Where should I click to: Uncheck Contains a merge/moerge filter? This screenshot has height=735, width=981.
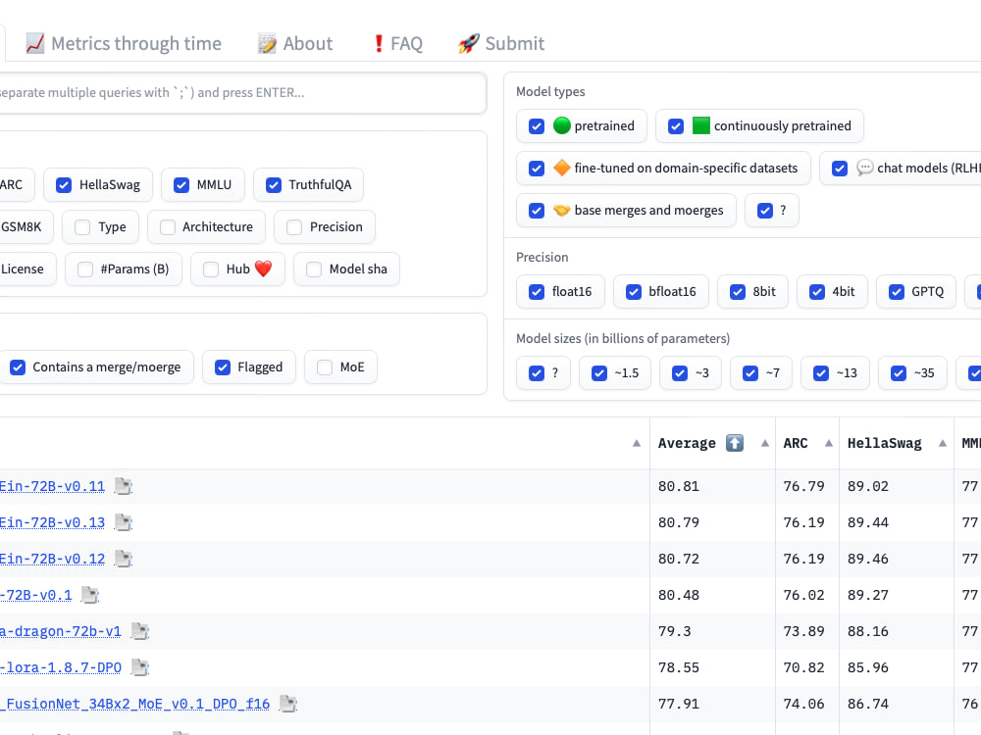pyautogui.click(x=18, y=367)
